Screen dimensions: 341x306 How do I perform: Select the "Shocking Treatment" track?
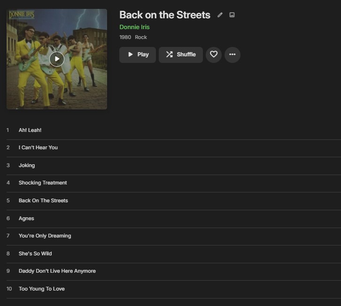click(x=43, y=183)
